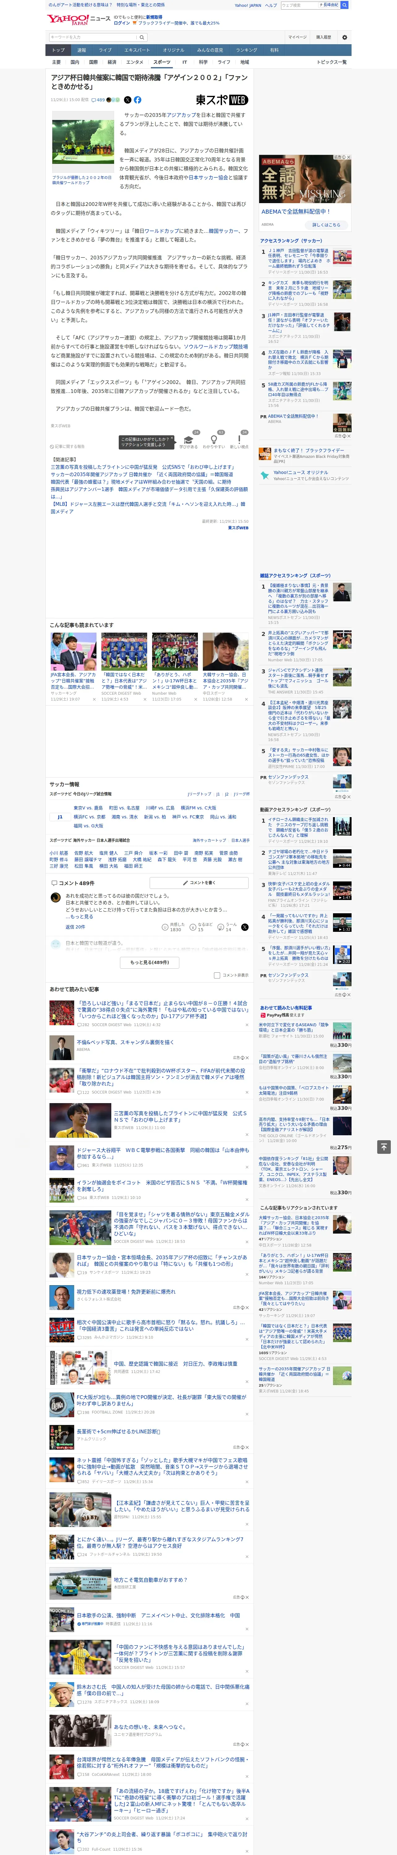Click the blue search button in top bar
The width and height of the screenshot is (397, 1855).
[x=344, y=5]
